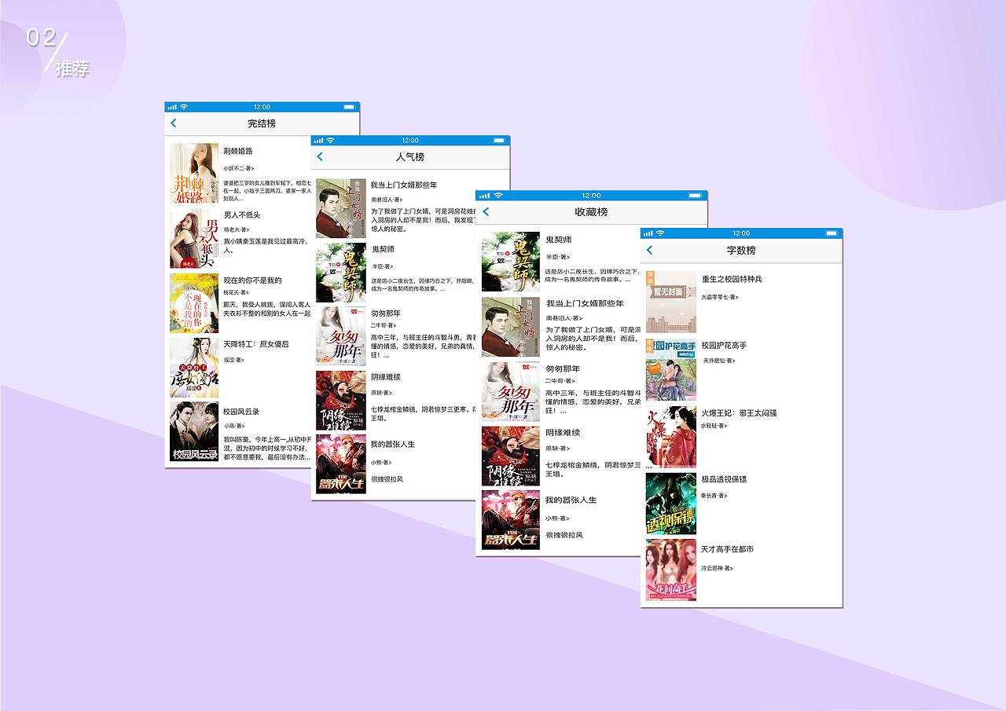Click the signal strength bars on the 收藏榜 screen
Viewport: 1006px width, 711px height.
click(x=484, y=195)
